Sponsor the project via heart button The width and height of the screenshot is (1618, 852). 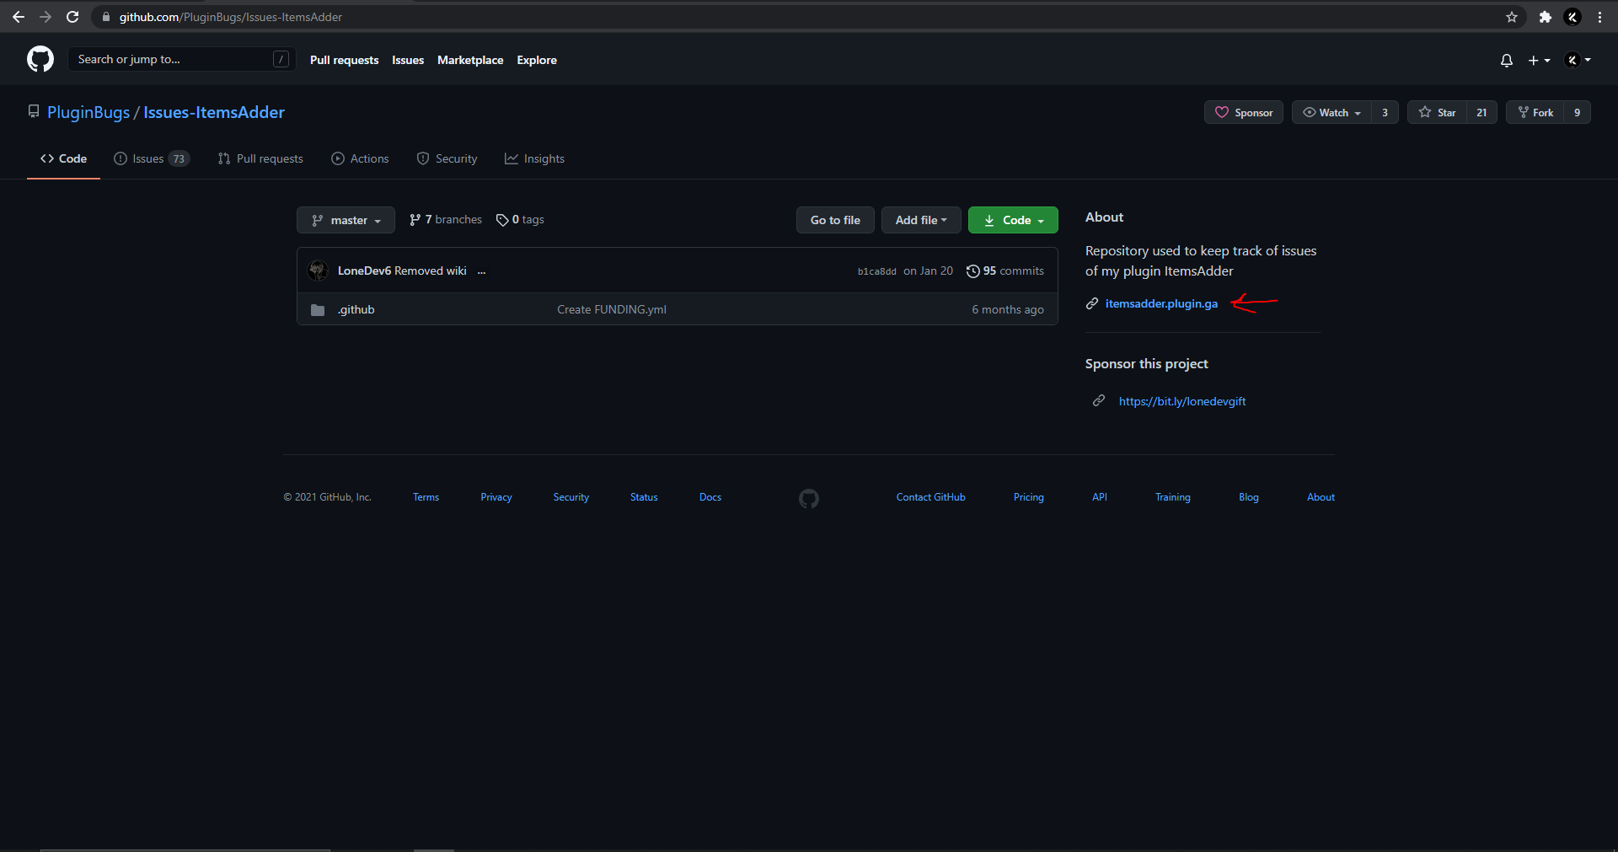click(x=1243, y=112)
